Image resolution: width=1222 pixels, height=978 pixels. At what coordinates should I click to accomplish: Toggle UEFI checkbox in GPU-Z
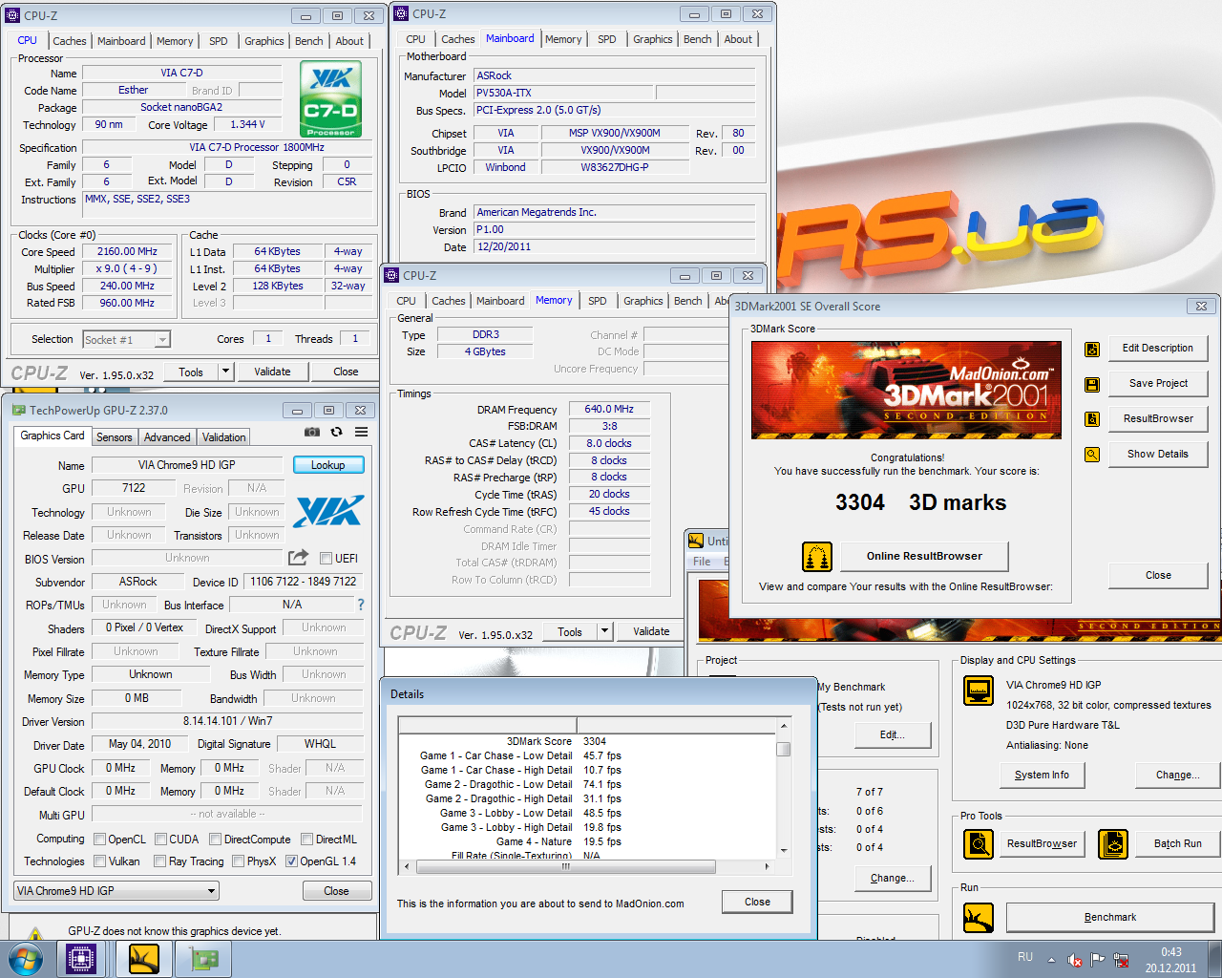[x=327, y=559]
